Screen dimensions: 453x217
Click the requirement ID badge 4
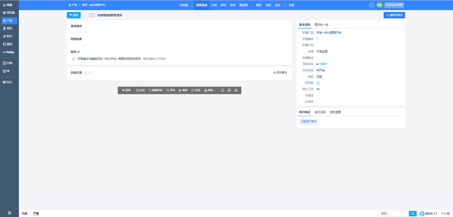pos(91,15)
